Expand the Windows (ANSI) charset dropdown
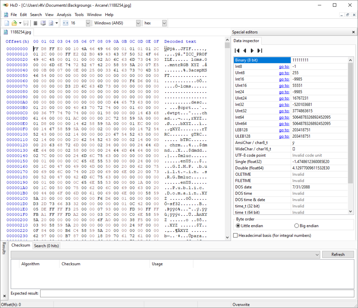The width and height of the screenshot is (358, 308). tap(138, 23)
